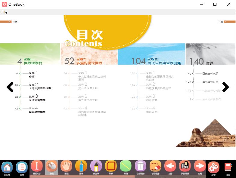This screenshot has height=178, width=236.
Task: Select the 標記文字 text marking tool
Action: [x=37, y=166]
